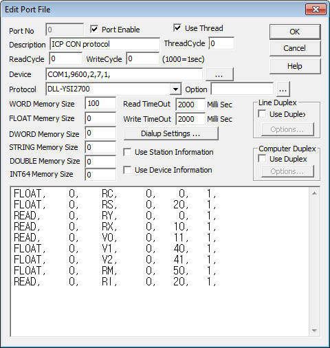The width and height of the screenshot is (330, 348).
Task: Click the scroll down arrow in list
Action: click(x=314, y=331)
